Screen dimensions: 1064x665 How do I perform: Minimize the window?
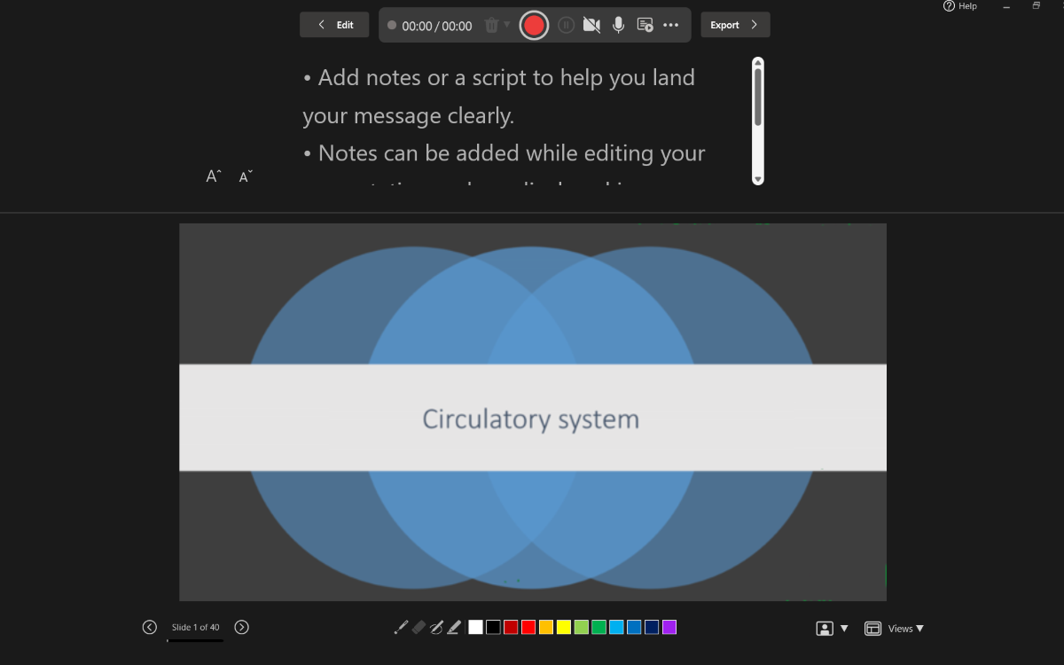(x=1006, y=6)
